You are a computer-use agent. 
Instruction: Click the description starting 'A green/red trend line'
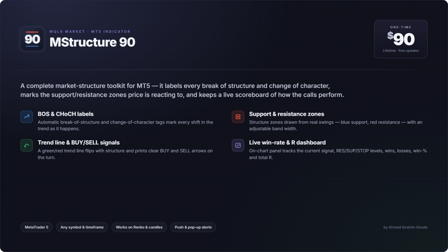coord(125,154)
